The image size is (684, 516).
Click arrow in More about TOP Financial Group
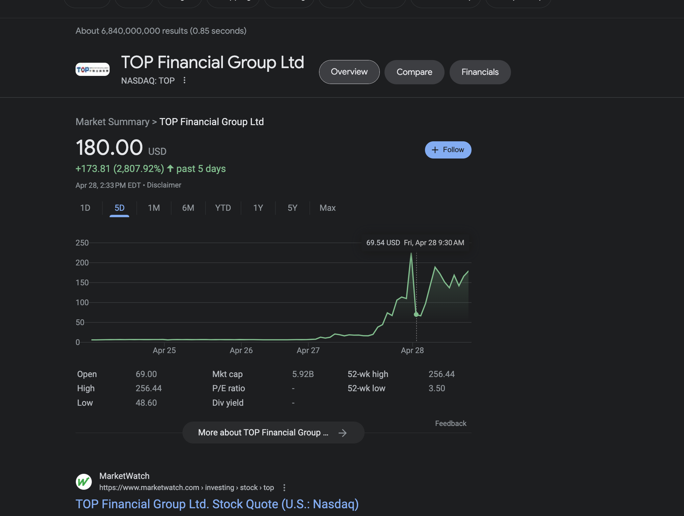(342, 433)
